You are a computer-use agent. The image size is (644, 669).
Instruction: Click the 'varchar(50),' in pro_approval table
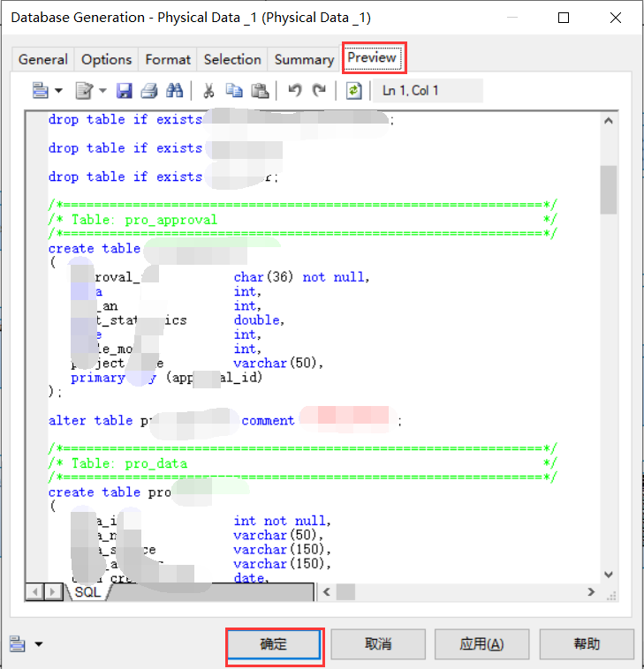[278, 363]
